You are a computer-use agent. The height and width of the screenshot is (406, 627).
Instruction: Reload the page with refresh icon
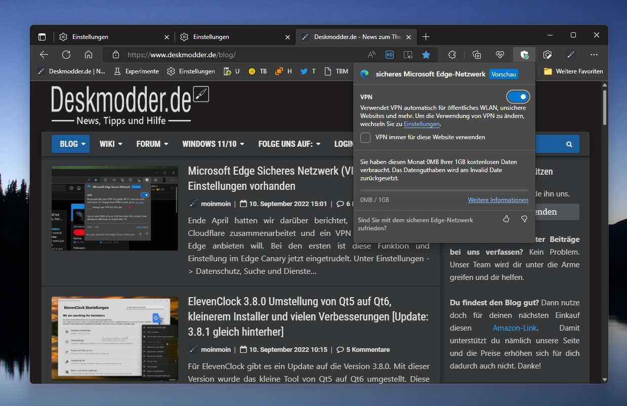pos(66,55)
